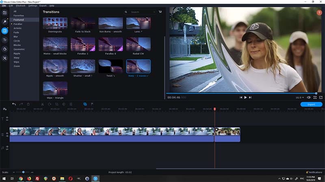Click the red playhead marker on timeline
325x182 pixels.
pos(215,109)
